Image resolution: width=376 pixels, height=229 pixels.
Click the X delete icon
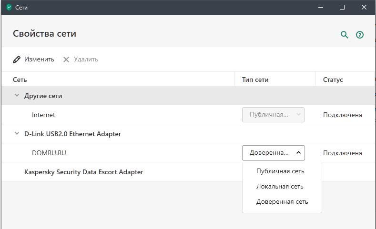coord(66,60)
